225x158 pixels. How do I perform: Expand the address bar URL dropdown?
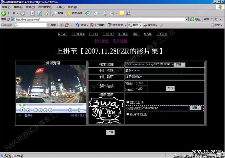pos(187,19)
